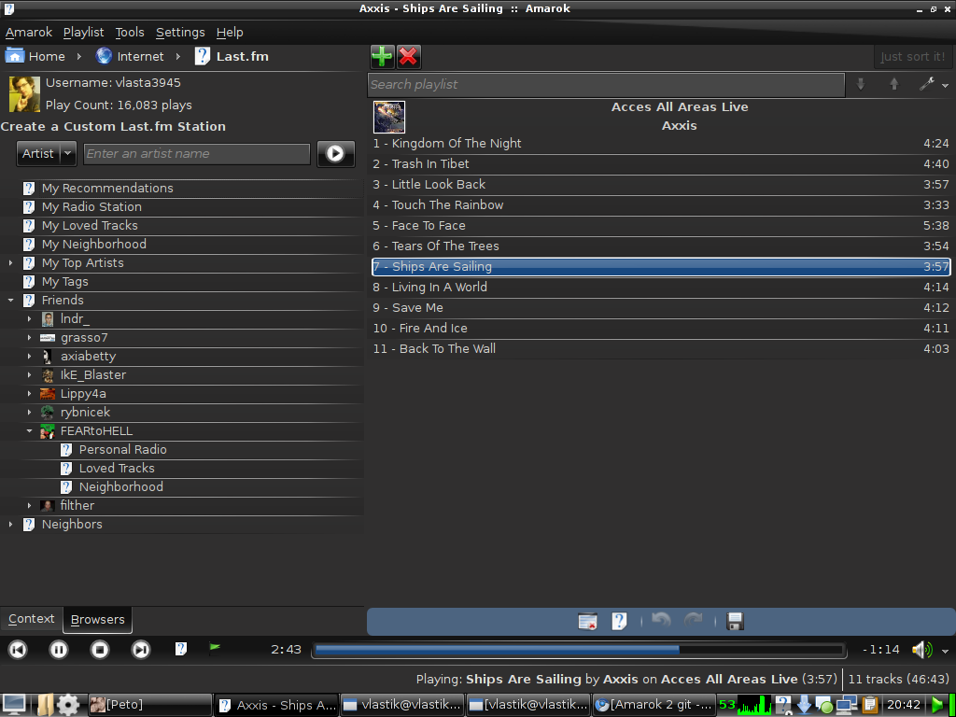The width and height of the screenshot is (956, 717).
Task: Click Last.fm in the breadcrumb
Action: 243,56
